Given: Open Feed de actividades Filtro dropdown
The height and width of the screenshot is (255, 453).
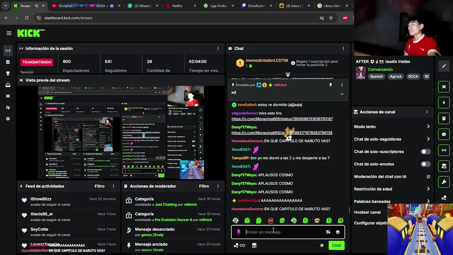Looking at the screenshot, I should 99,186.
